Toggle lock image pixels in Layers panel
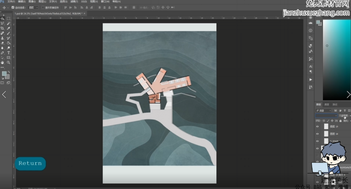351x189 pixels. [328, 121]
